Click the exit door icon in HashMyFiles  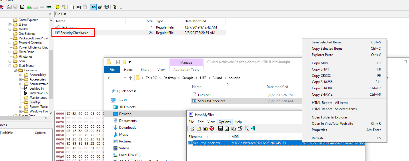[253, 129]
